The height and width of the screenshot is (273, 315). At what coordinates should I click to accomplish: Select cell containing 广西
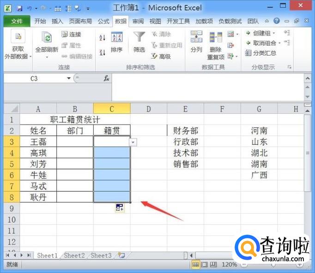point(259,175)
